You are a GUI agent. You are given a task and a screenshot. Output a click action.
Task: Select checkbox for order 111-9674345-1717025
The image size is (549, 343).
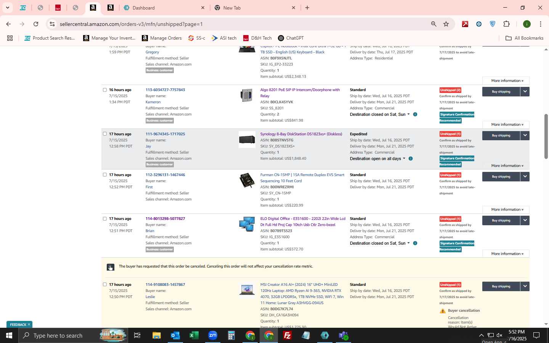105,134
